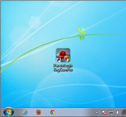This screenshot has width=126, height=117.
Task: Click the UAC shield overlay on RegCurePro icon
Action: click(x=67, y=58)
